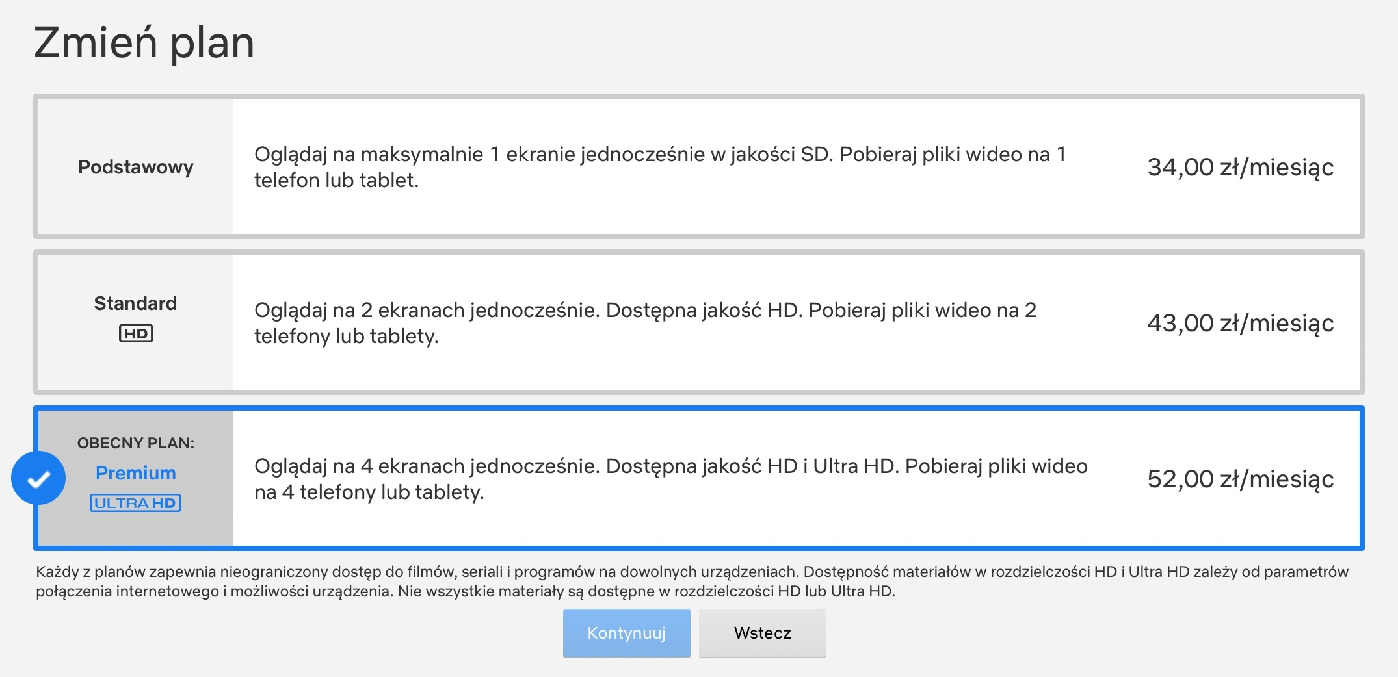Click the ULTRA HD badge under Premium
Screen dimensions: 1398x677
pyautogui.click(x=135, y=503)
